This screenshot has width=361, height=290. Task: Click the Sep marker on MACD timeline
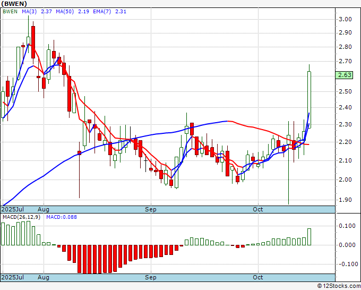click(x=151, y=277)
